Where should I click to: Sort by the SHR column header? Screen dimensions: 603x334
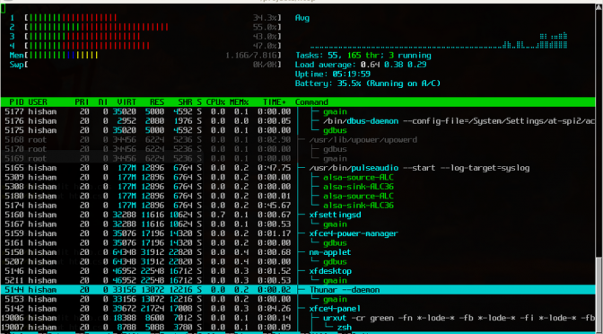[186, 102]
